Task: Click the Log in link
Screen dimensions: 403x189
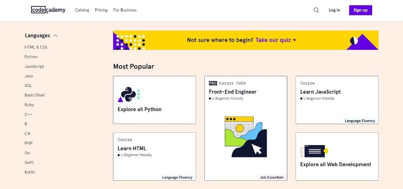Action: (334, 10)
